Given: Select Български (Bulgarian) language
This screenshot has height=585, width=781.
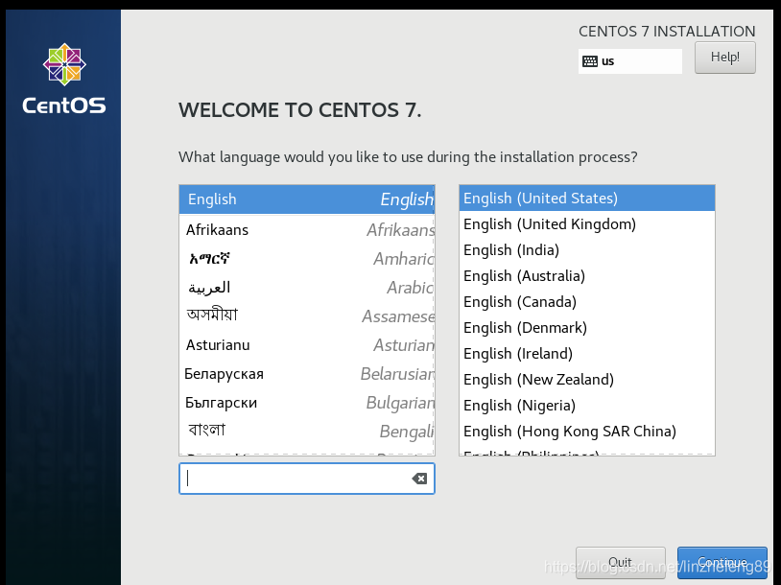Looking at the screenshot, I should 307,403.
